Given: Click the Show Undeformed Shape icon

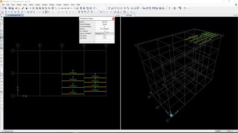Looking at the screenshot, I should (x=101, y=12).
